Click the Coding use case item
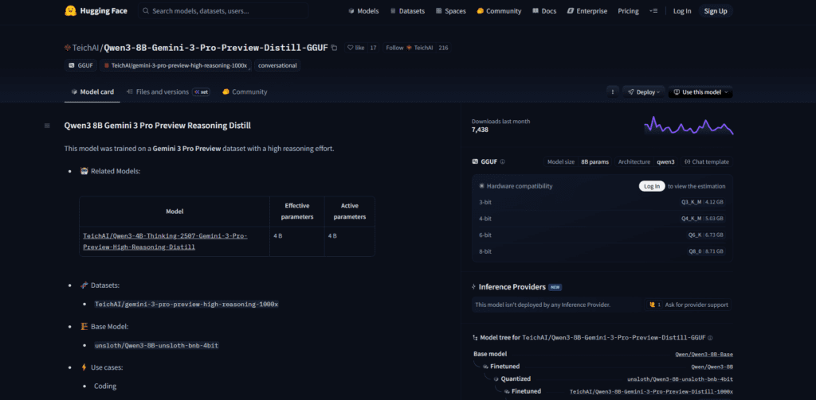Viewport: 816px width, 400px height. point(105,386)
